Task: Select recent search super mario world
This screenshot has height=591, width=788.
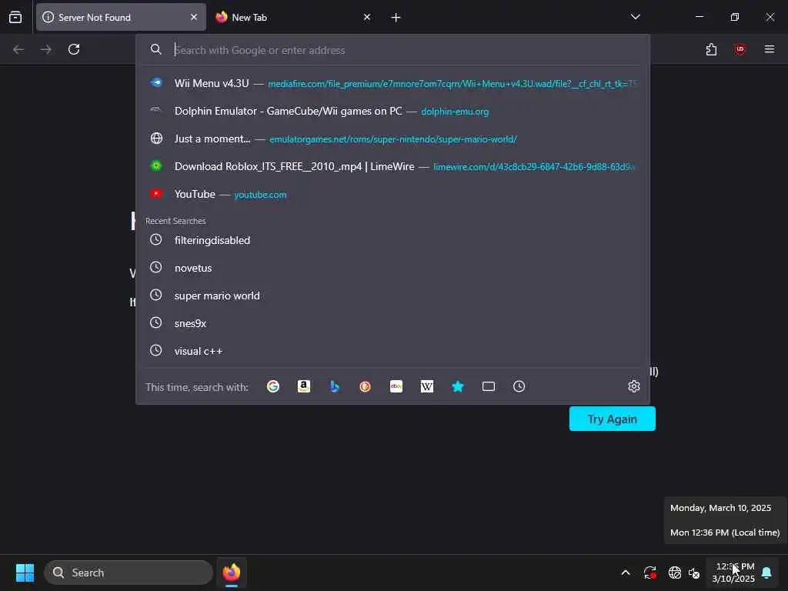Action: point(393,295)
